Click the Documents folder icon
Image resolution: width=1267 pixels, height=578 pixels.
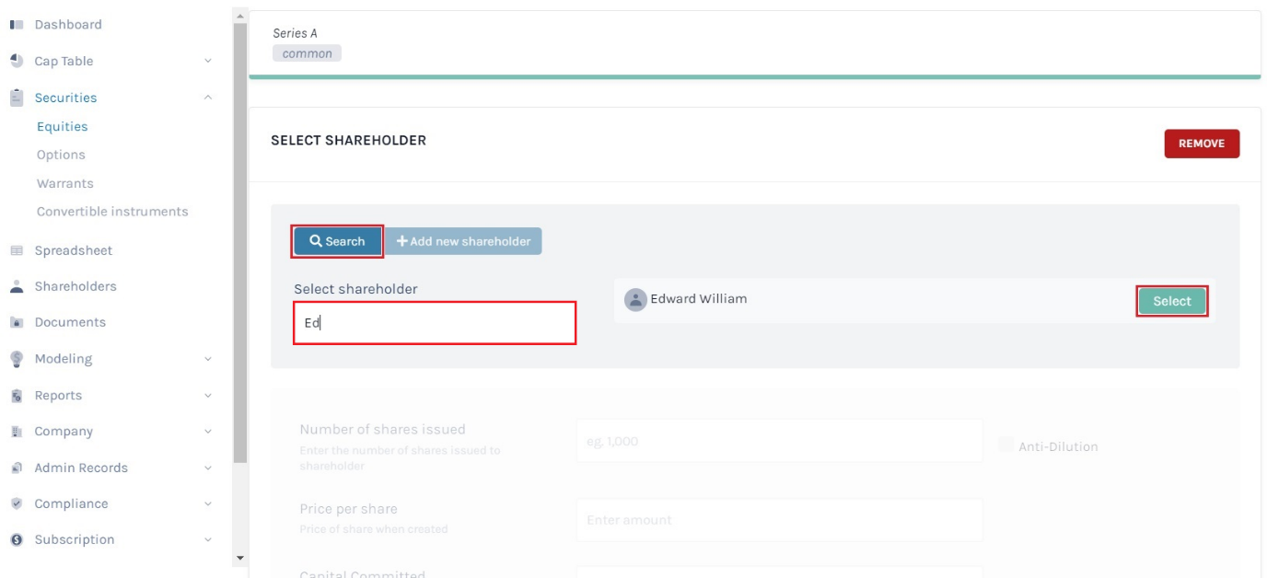pos(16,322)
